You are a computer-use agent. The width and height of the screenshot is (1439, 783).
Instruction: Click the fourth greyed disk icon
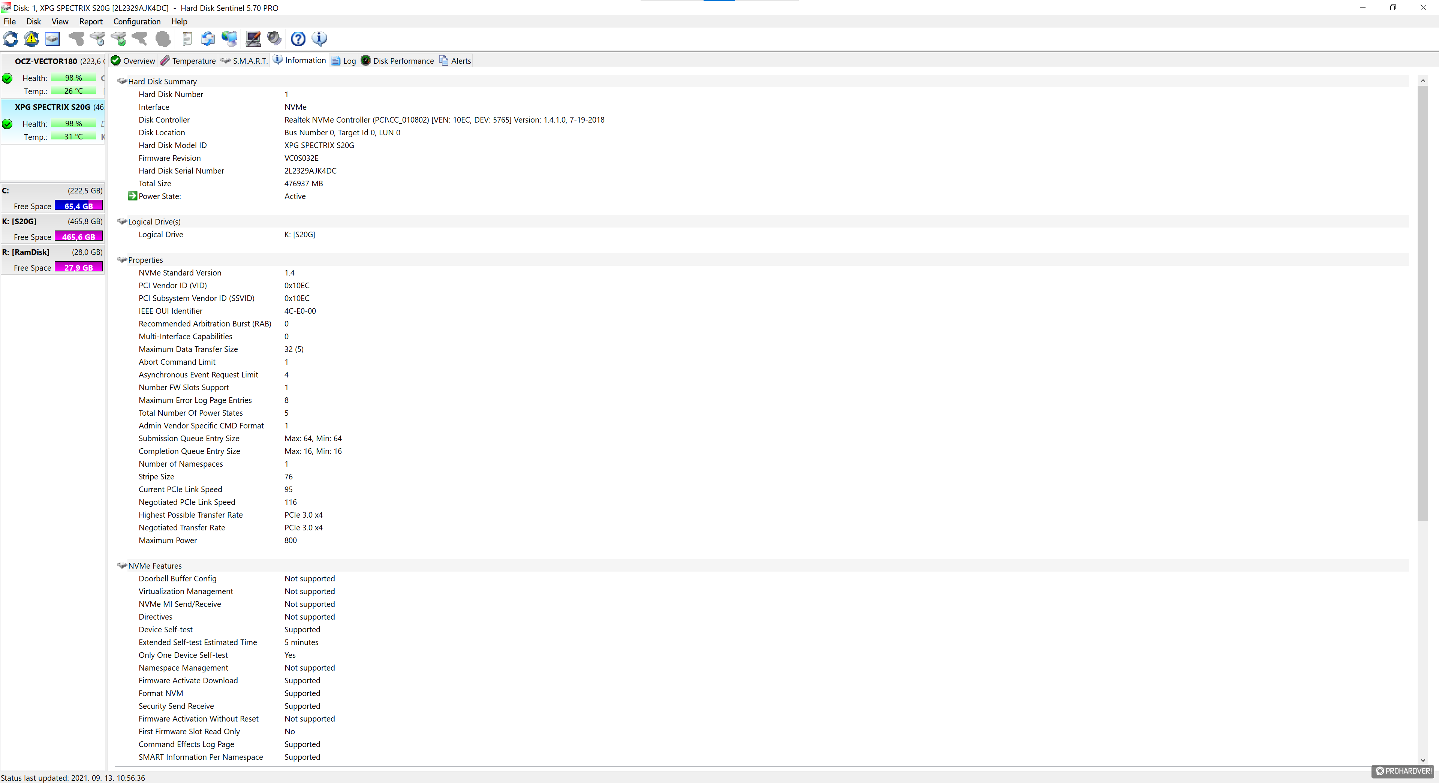pyautogui.click(x=140, y=39)
